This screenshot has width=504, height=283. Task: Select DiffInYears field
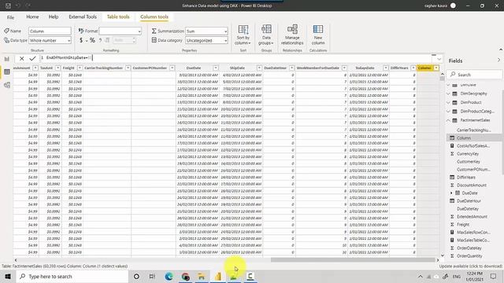[x=465, y=177]
